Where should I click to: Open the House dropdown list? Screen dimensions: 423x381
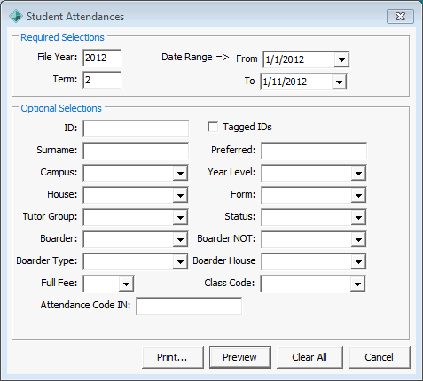tap(180, 195)
